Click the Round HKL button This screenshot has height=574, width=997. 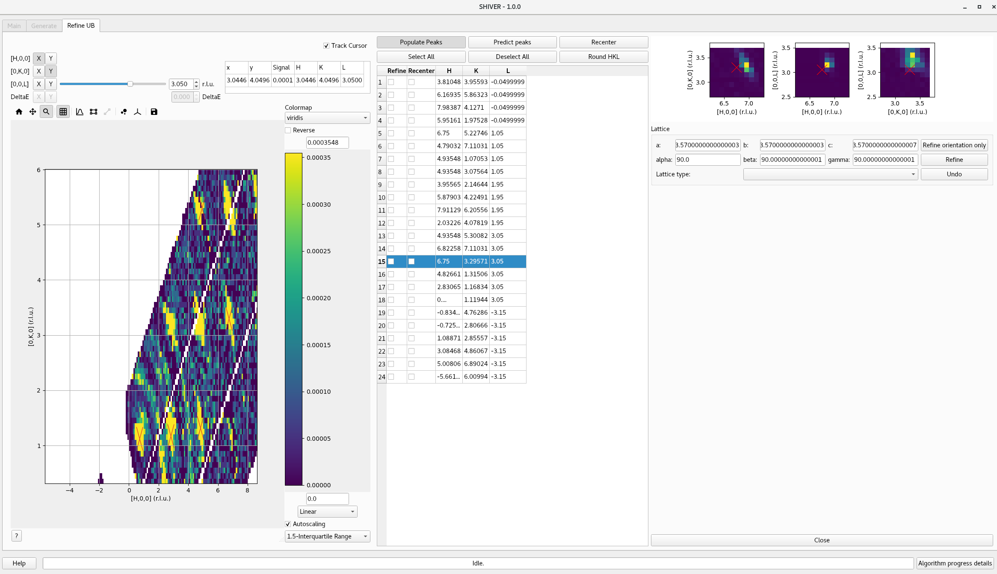click(x=604, y=56)
